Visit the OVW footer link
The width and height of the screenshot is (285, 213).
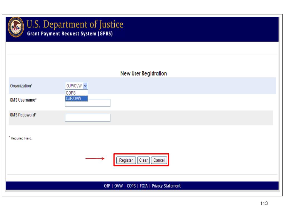pyautogui.click(x=118, y=186)
